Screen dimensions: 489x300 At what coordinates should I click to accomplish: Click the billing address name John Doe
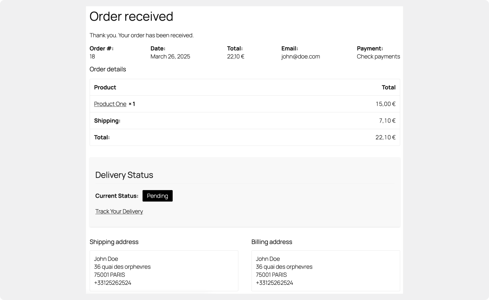(268, 259)
